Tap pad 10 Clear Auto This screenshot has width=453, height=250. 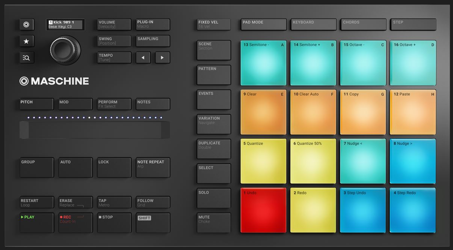tap(314, 112)
